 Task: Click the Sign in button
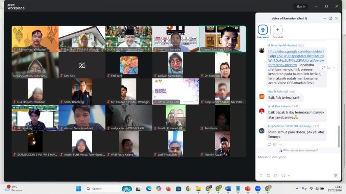(x=300, y=6)
